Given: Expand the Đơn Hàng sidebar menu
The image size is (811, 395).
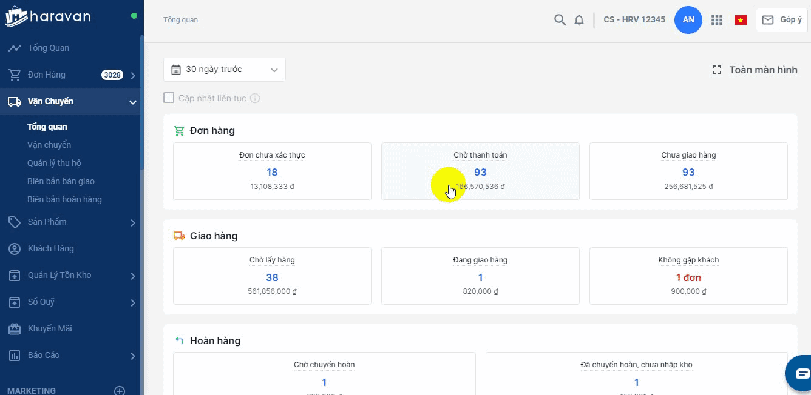Looking at the screenshot, I should 132,75.
